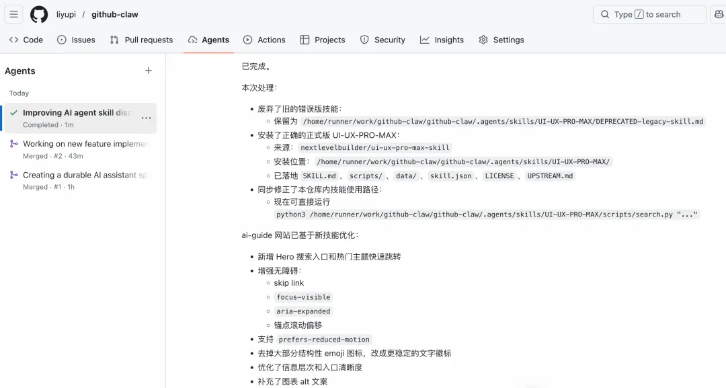This screenshot has width=726, height=388.
Task: Open the Issues tab
Action: click(x=76, y=40)
